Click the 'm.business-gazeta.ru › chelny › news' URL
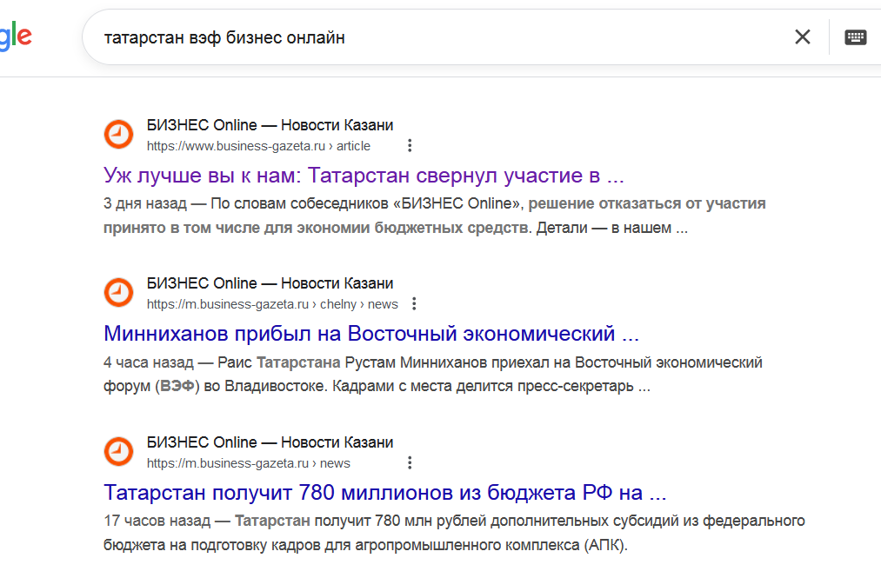The height and width of the screenshot is (578, 881). tap(271, 304)
